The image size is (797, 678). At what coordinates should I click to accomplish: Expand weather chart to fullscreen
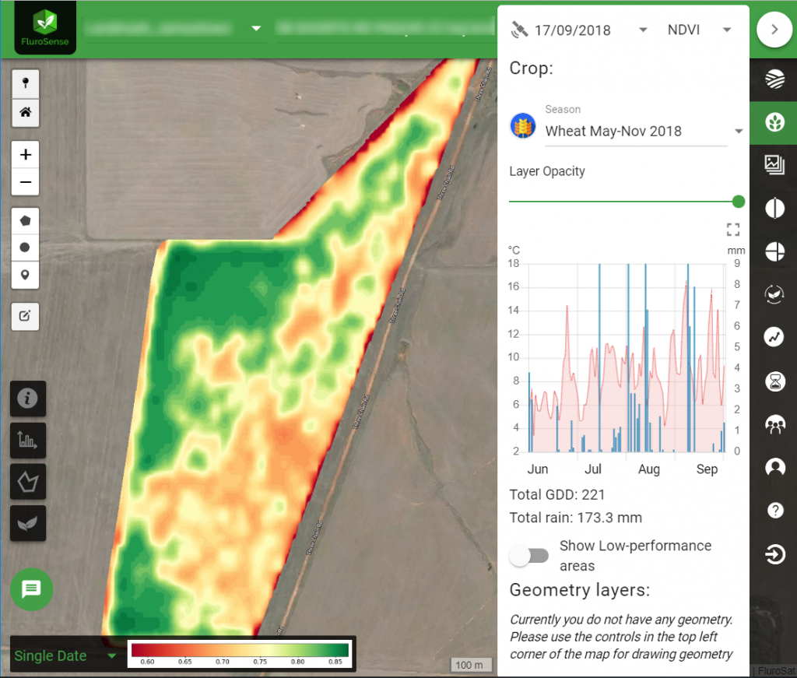coord(733,230)
